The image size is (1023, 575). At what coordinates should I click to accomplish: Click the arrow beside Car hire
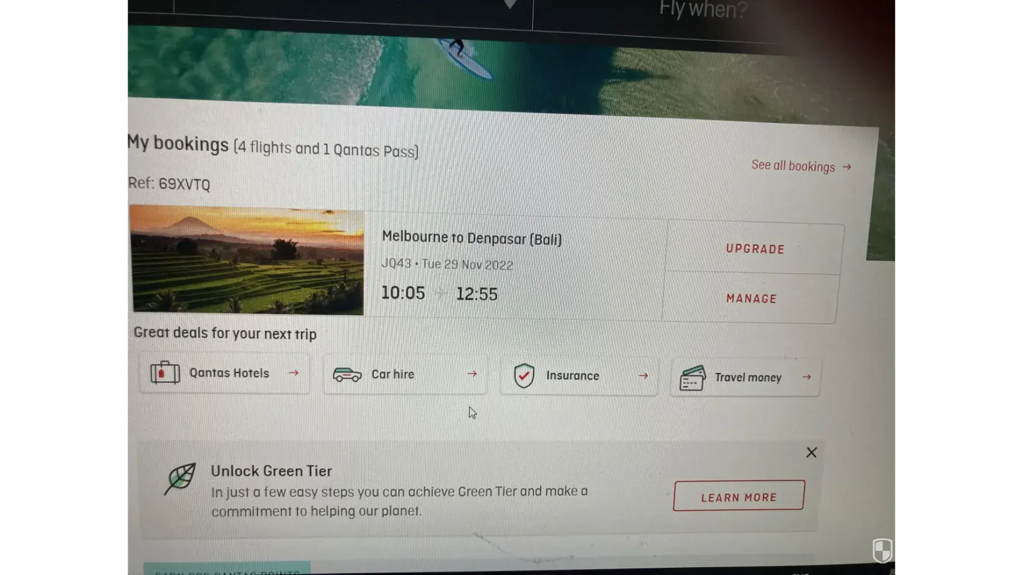tap(472, 374)
